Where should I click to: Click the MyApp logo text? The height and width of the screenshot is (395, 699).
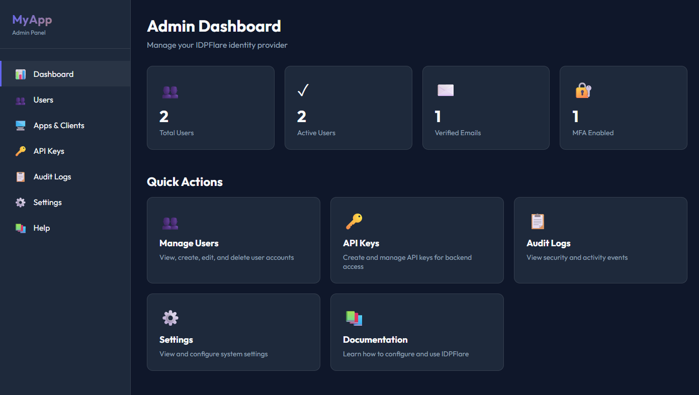tap(32, 20)
